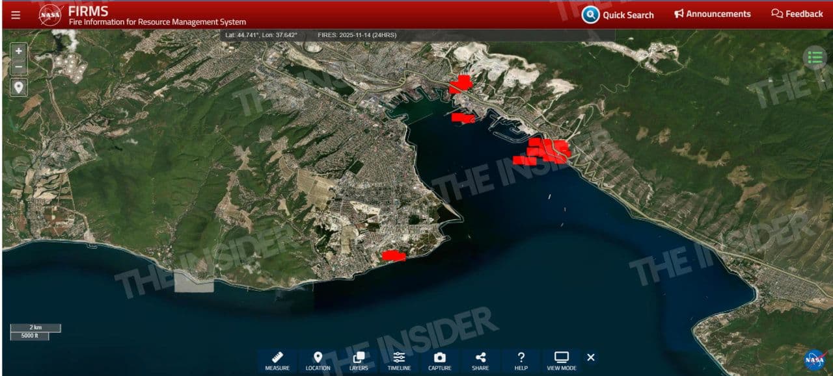Zoom in on the map

click(19, 51)
